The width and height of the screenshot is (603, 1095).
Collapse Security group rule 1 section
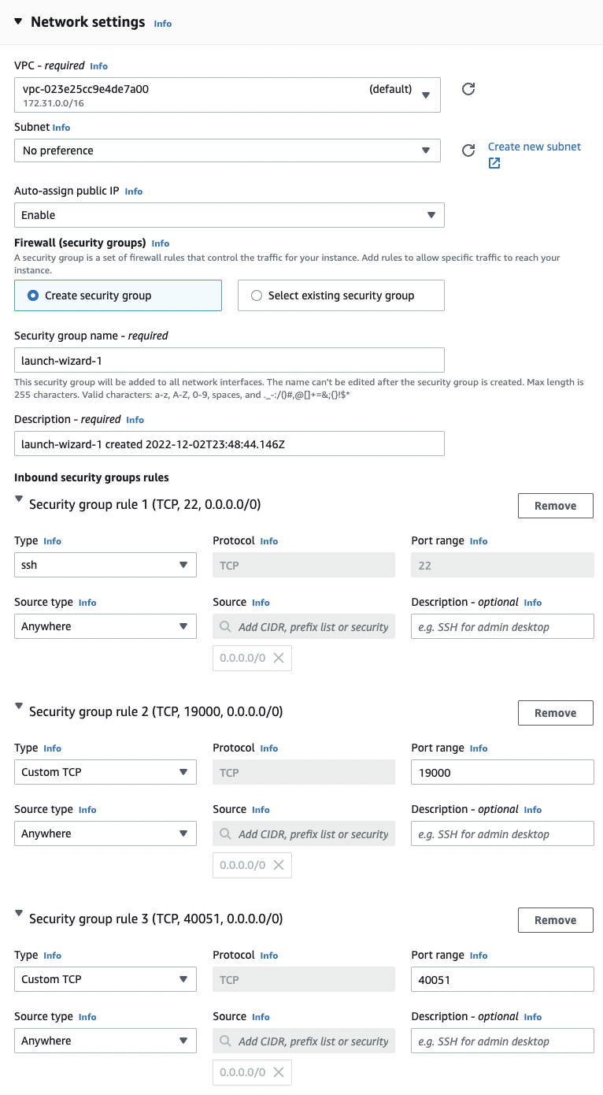(x=19, y=499)
